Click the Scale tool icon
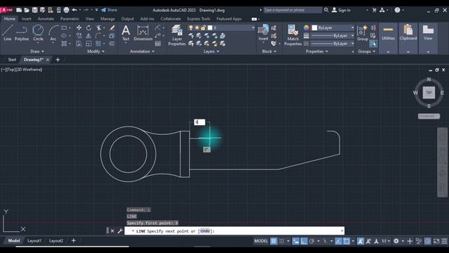The image size is (449, 253). pyautogui.click(x=89, y=44)
